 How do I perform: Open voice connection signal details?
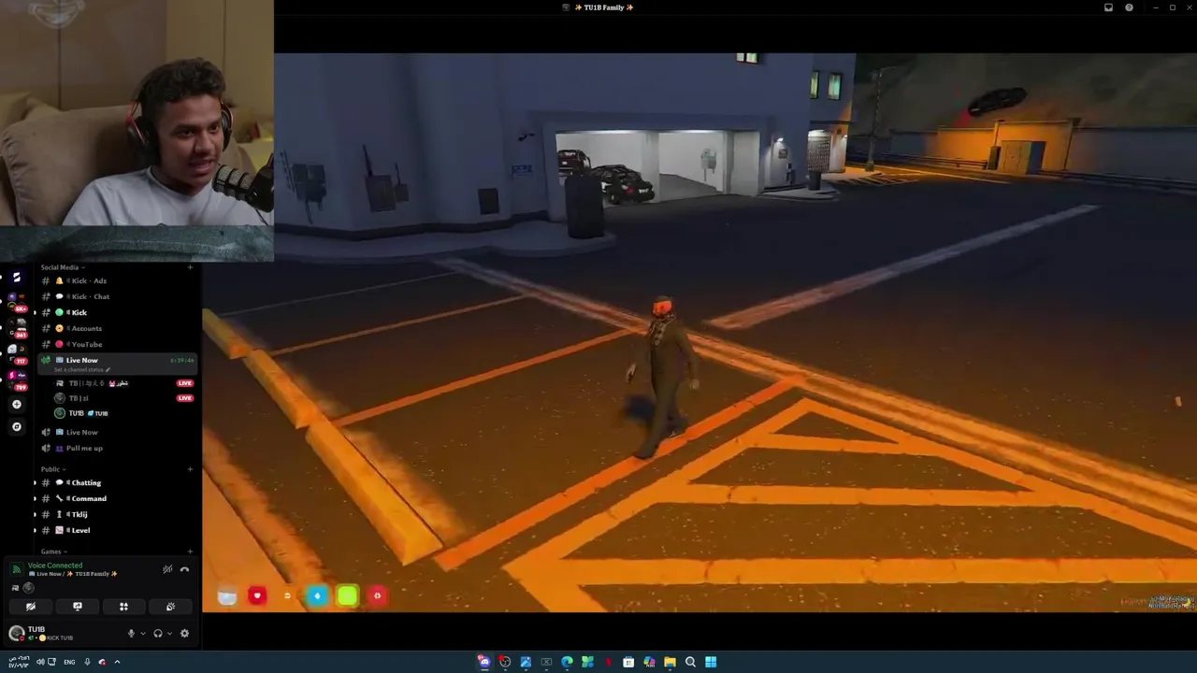16,569
